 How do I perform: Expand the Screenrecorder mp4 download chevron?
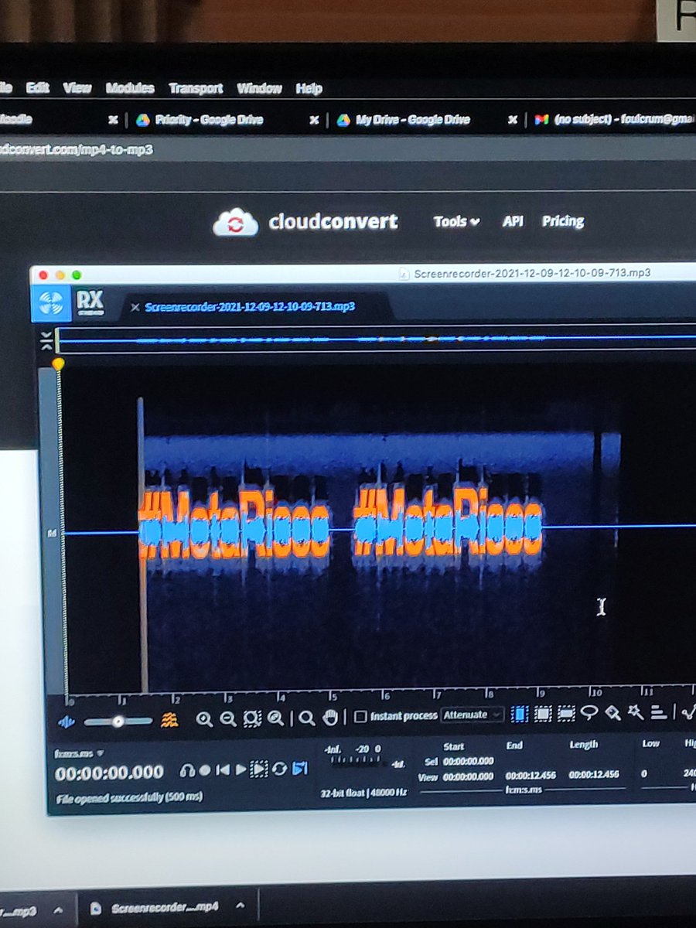click(x=241, y=906)
